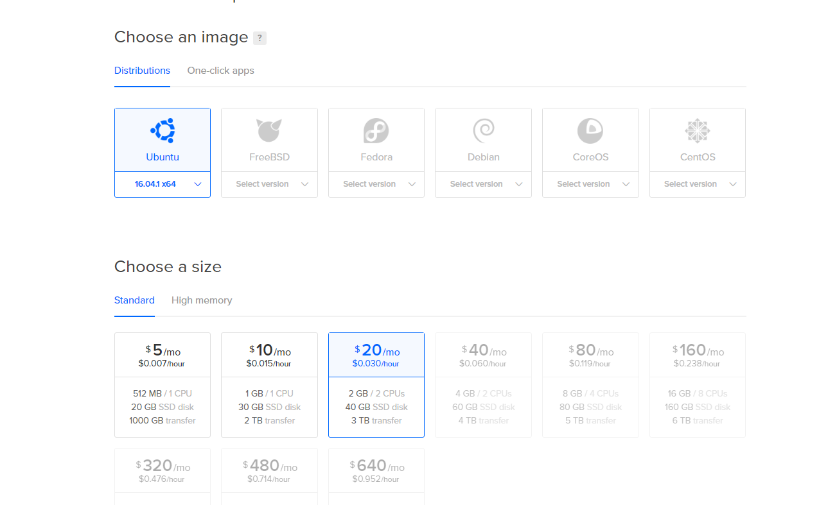
Task: Click the 8 GB / 4 CPUs text
Action: click(x=590, y=393)
